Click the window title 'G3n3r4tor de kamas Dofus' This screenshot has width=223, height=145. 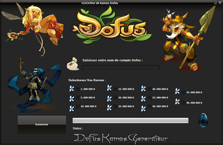(100, 3)
